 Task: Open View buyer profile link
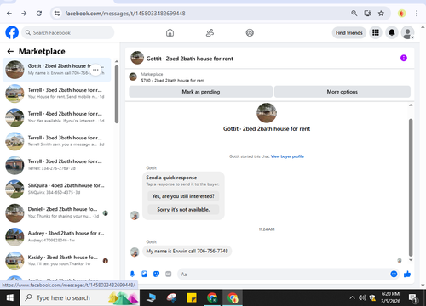pyautogui.click(x=287, y=156)
